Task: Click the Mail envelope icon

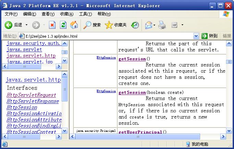Action: [149, 25]
